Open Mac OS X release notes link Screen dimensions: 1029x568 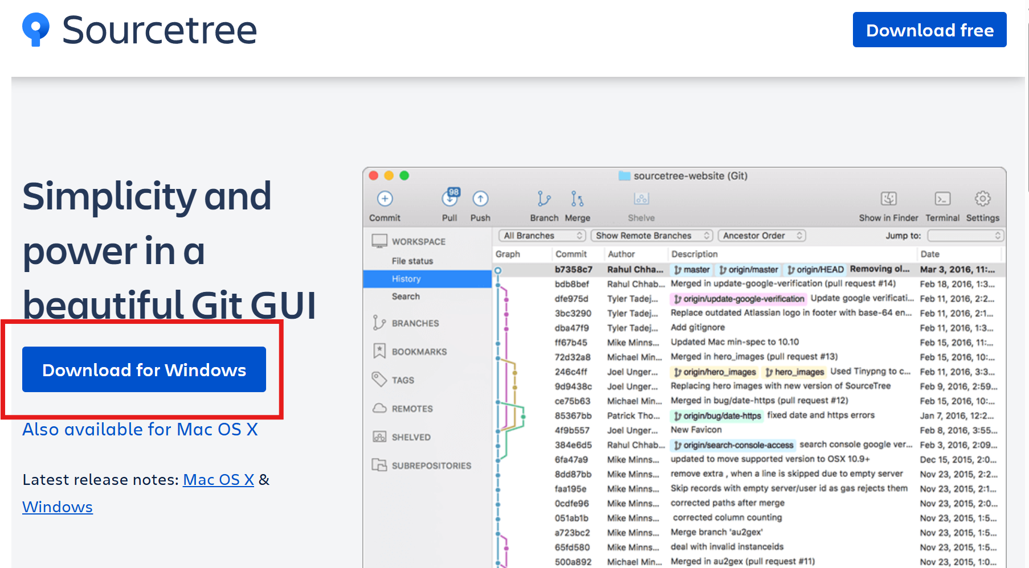click(x=218, y=480)
